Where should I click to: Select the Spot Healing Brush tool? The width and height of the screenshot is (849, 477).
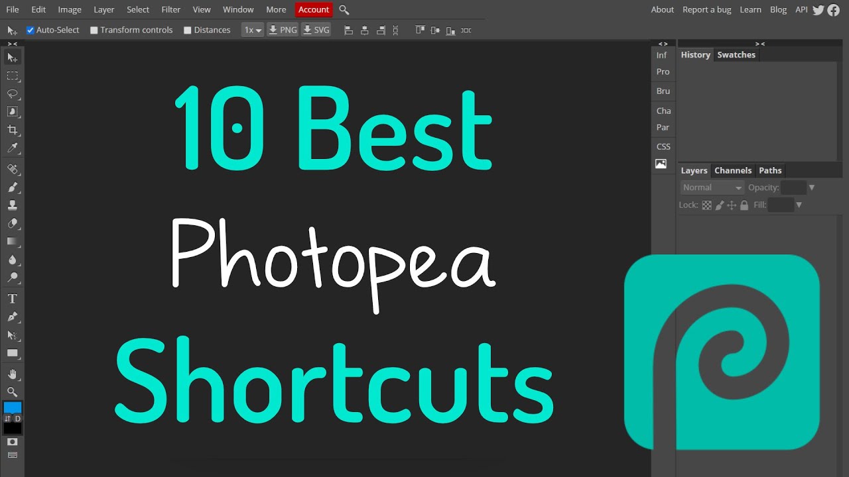pos(12,170)
